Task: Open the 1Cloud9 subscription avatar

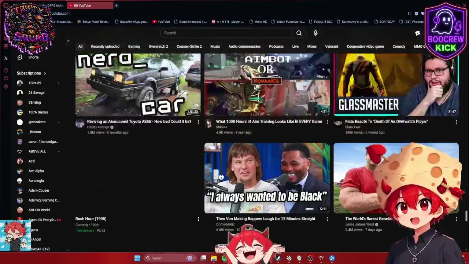Action: point(20,83)
